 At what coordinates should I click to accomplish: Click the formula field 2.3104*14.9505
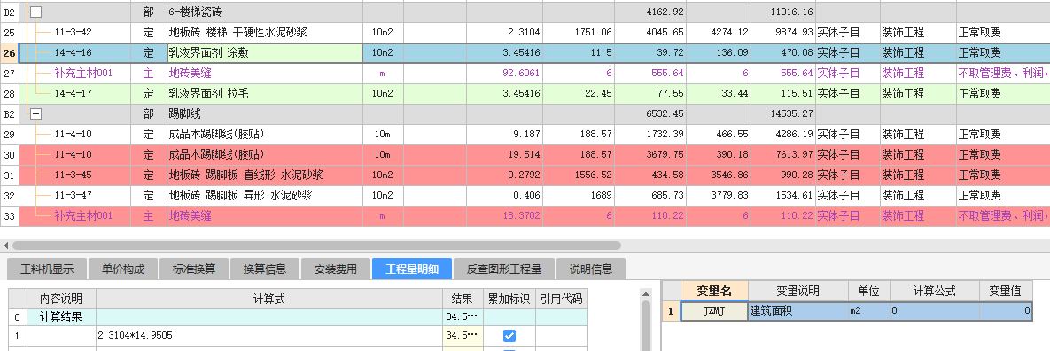[268, 335]
